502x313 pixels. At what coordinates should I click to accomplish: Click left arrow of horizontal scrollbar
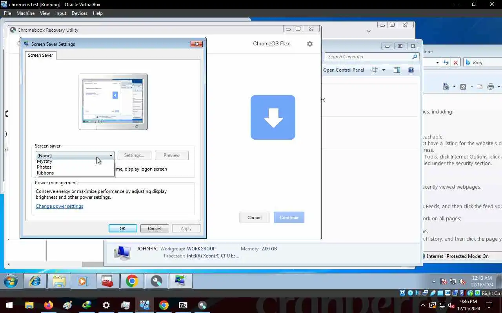click(9, 264)
